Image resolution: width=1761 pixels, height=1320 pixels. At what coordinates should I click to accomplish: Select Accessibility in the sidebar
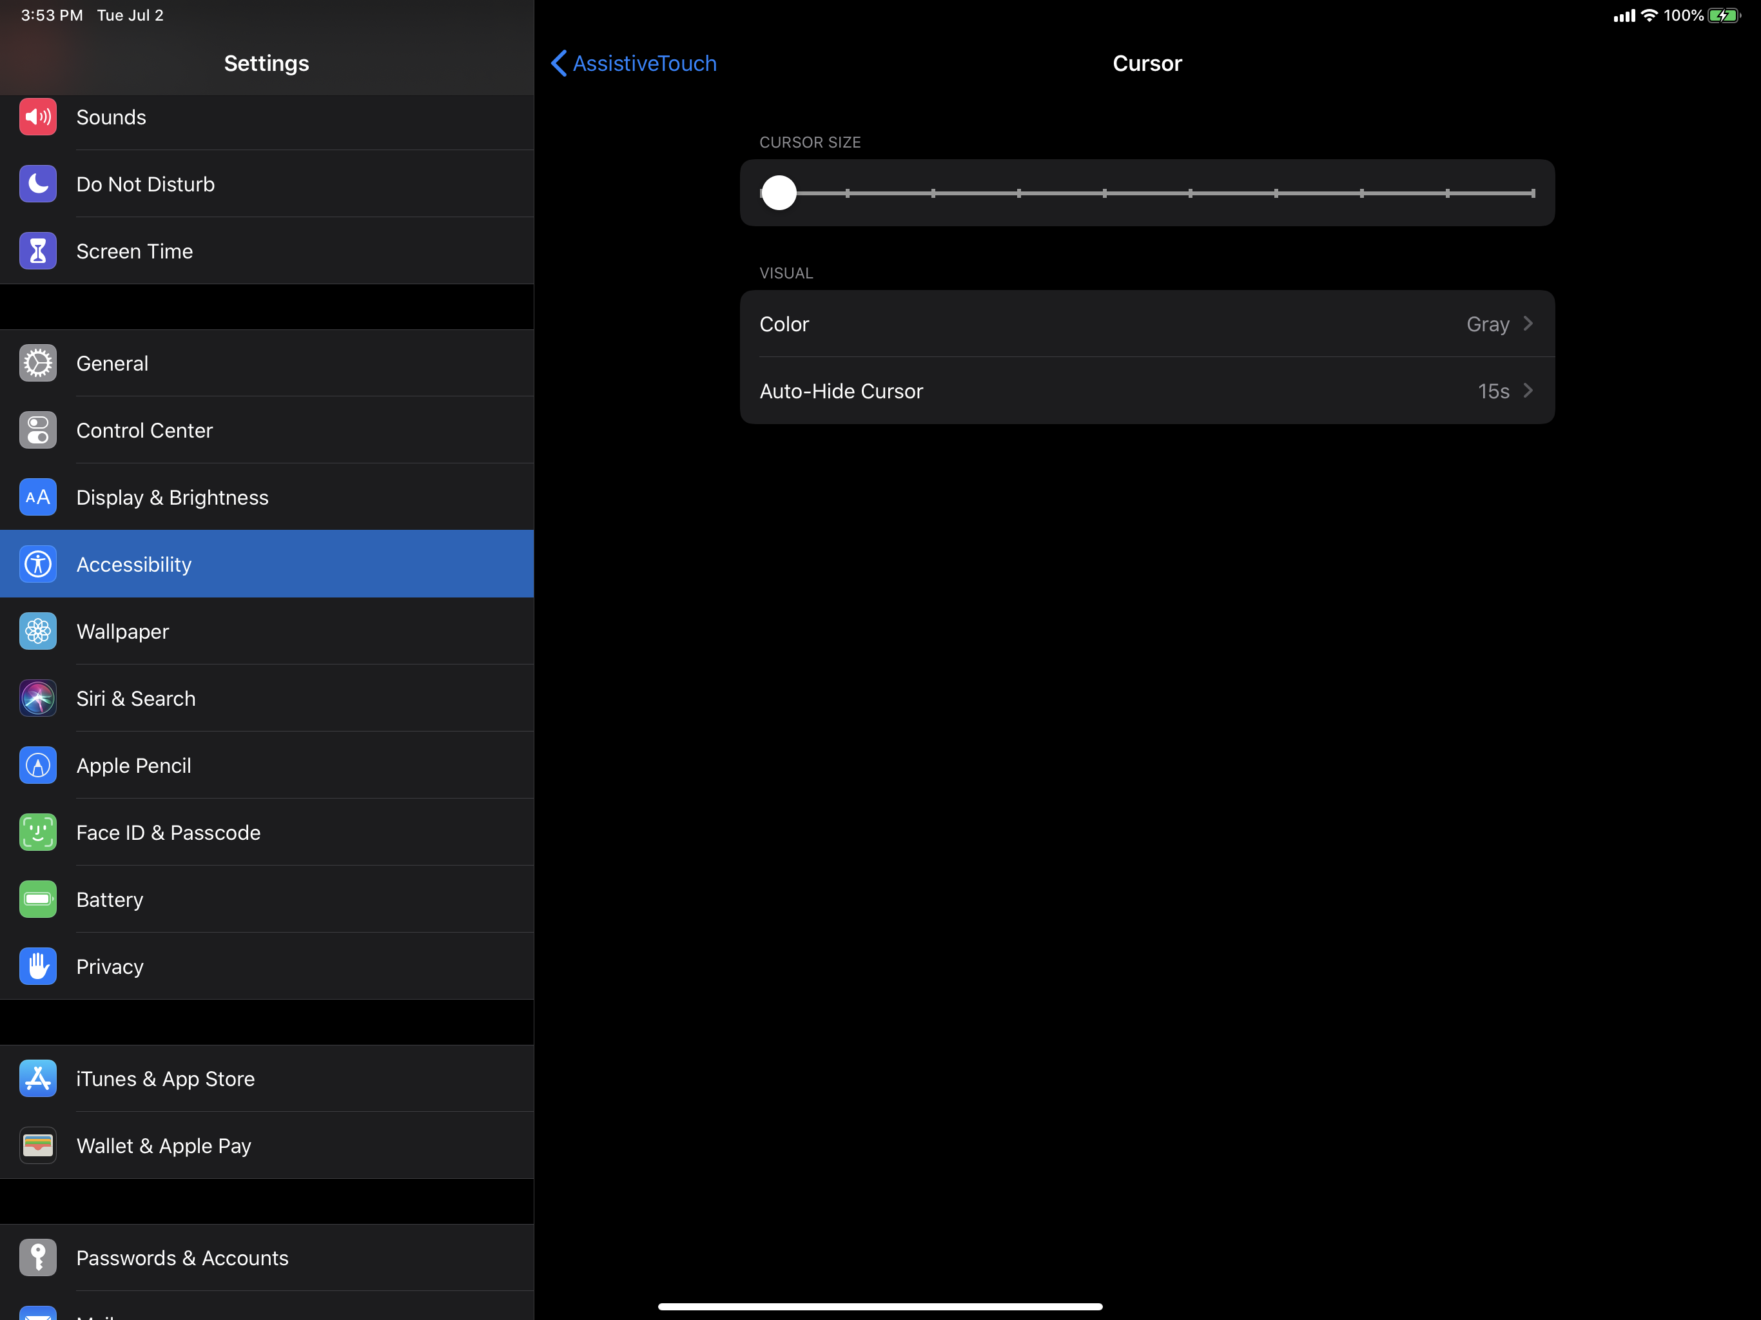pyautogui.click(x=267, y=564)
